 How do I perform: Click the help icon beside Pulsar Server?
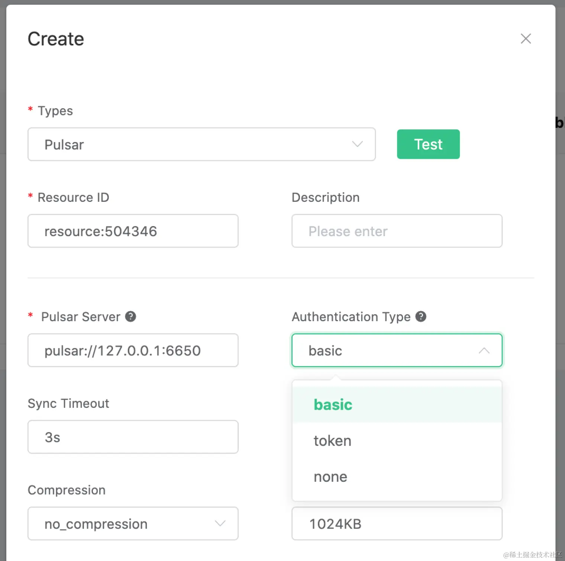[x=130, y=316]
